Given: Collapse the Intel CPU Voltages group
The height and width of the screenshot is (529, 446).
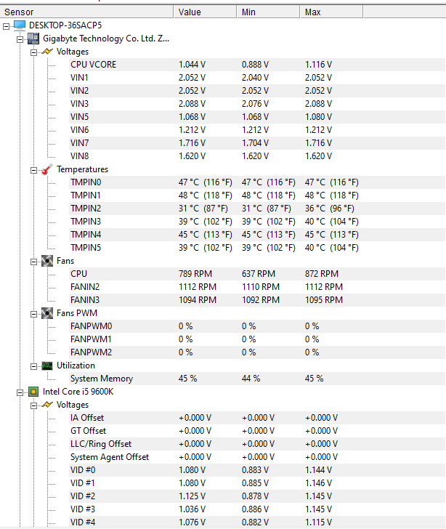Looking at the screenshot, I should pyautogui.click(x=33, y=405).
